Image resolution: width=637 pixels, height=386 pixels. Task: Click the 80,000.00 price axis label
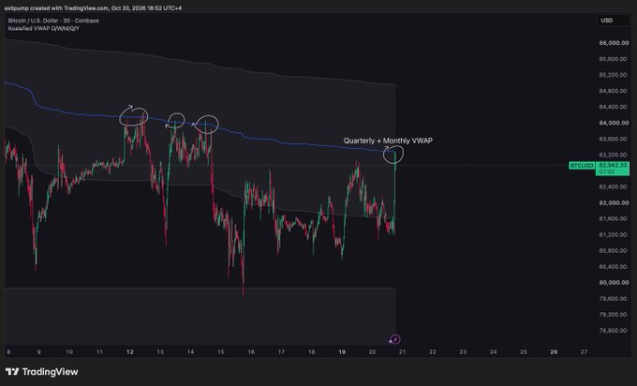point(614,282)
